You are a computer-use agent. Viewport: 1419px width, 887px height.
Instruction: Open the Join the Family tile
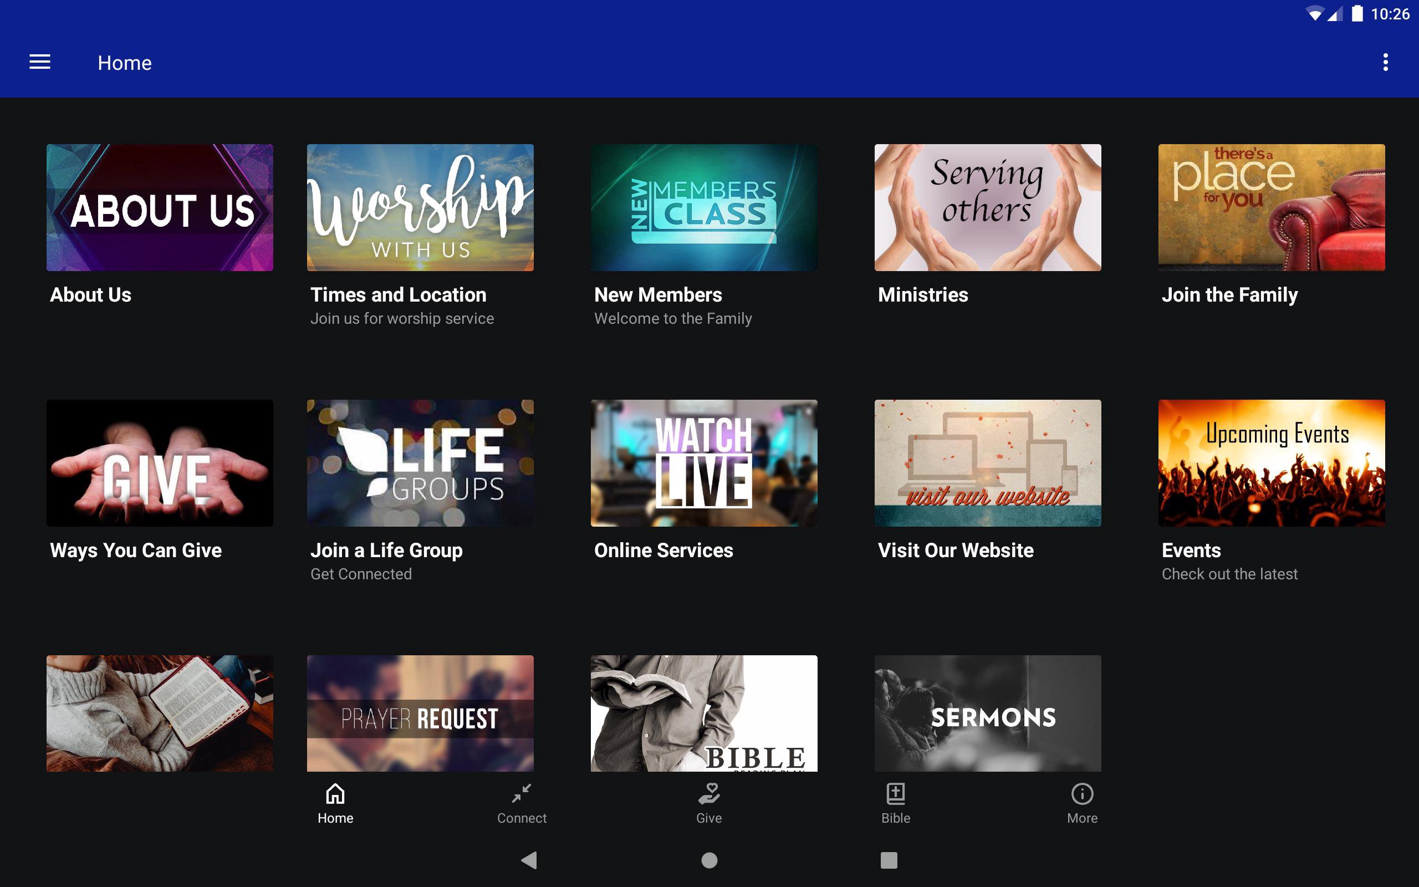click(x=1271, y=208)
